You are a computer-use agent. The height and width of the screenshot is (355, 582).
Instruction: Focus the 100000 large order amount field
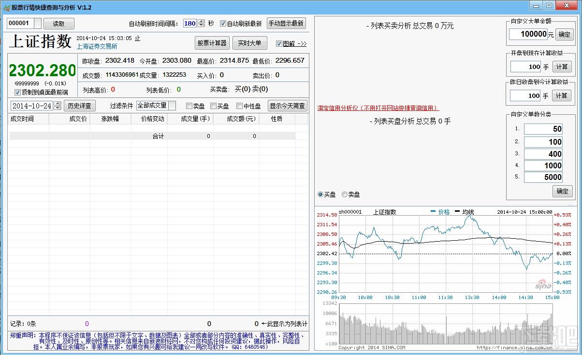(x=528, y=34)
